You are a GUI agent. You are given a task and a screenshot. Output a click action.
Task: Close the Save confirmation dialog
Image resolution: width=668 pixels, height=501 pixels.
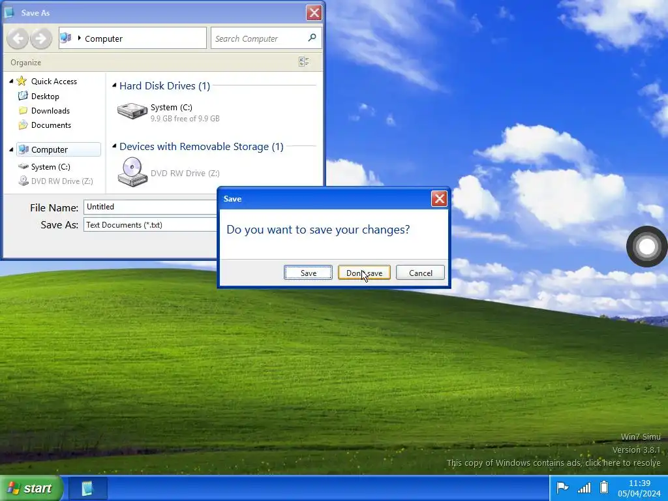pyautogui.click(x=439, y=198)
